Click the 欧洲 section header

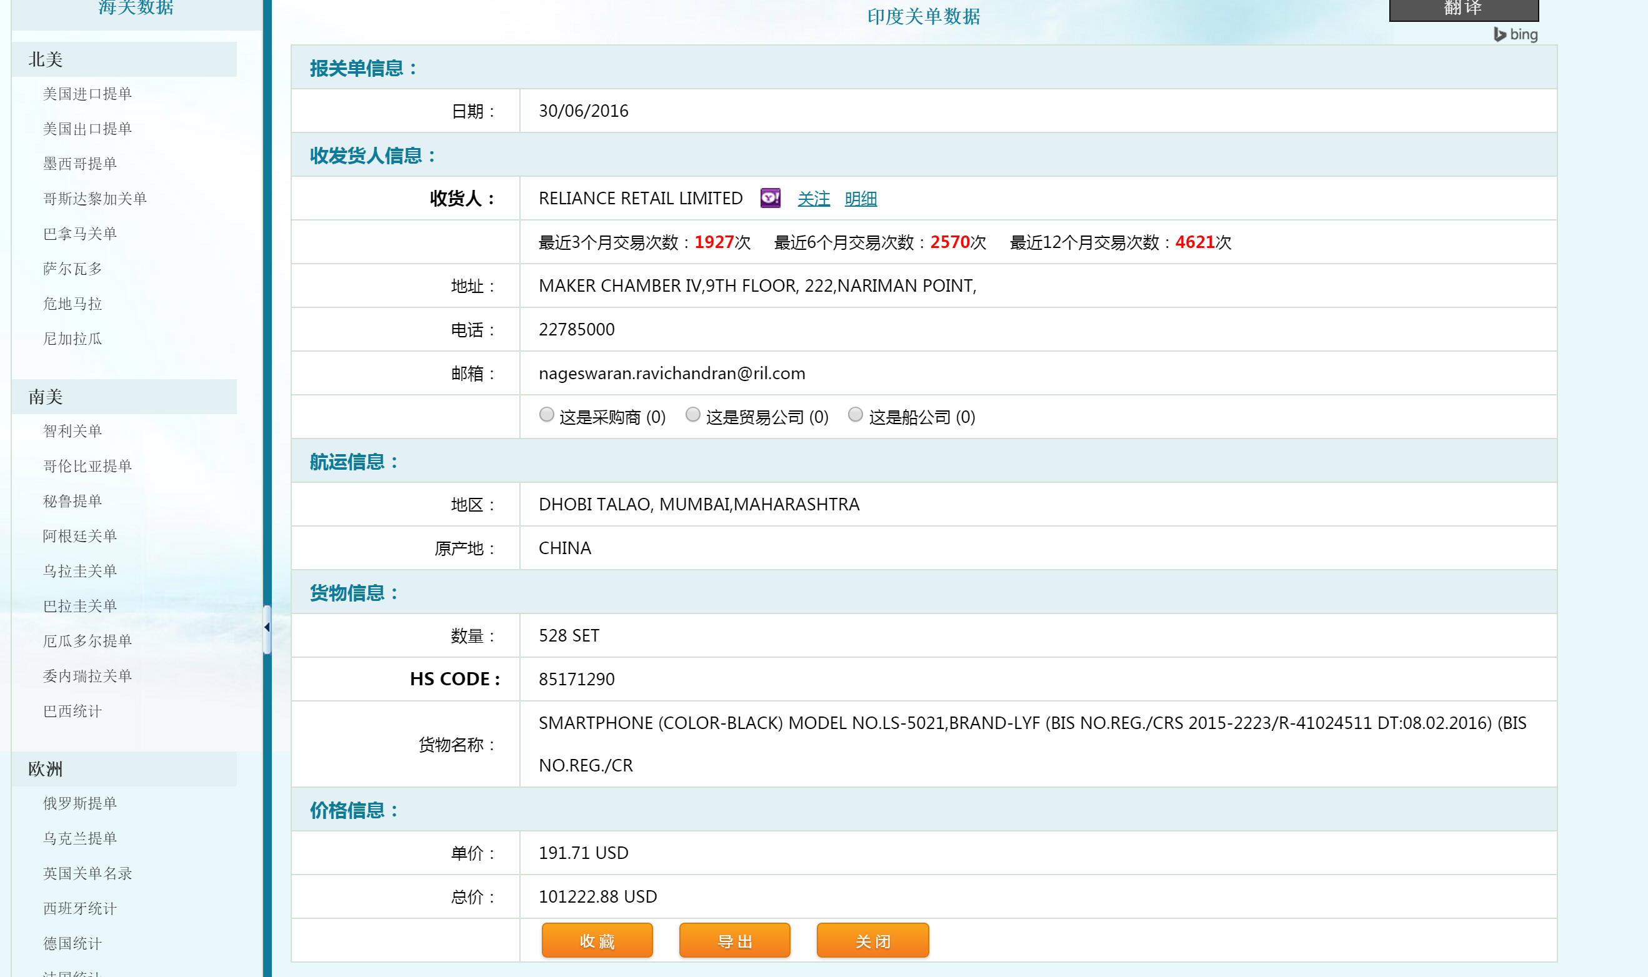[124, 769]
